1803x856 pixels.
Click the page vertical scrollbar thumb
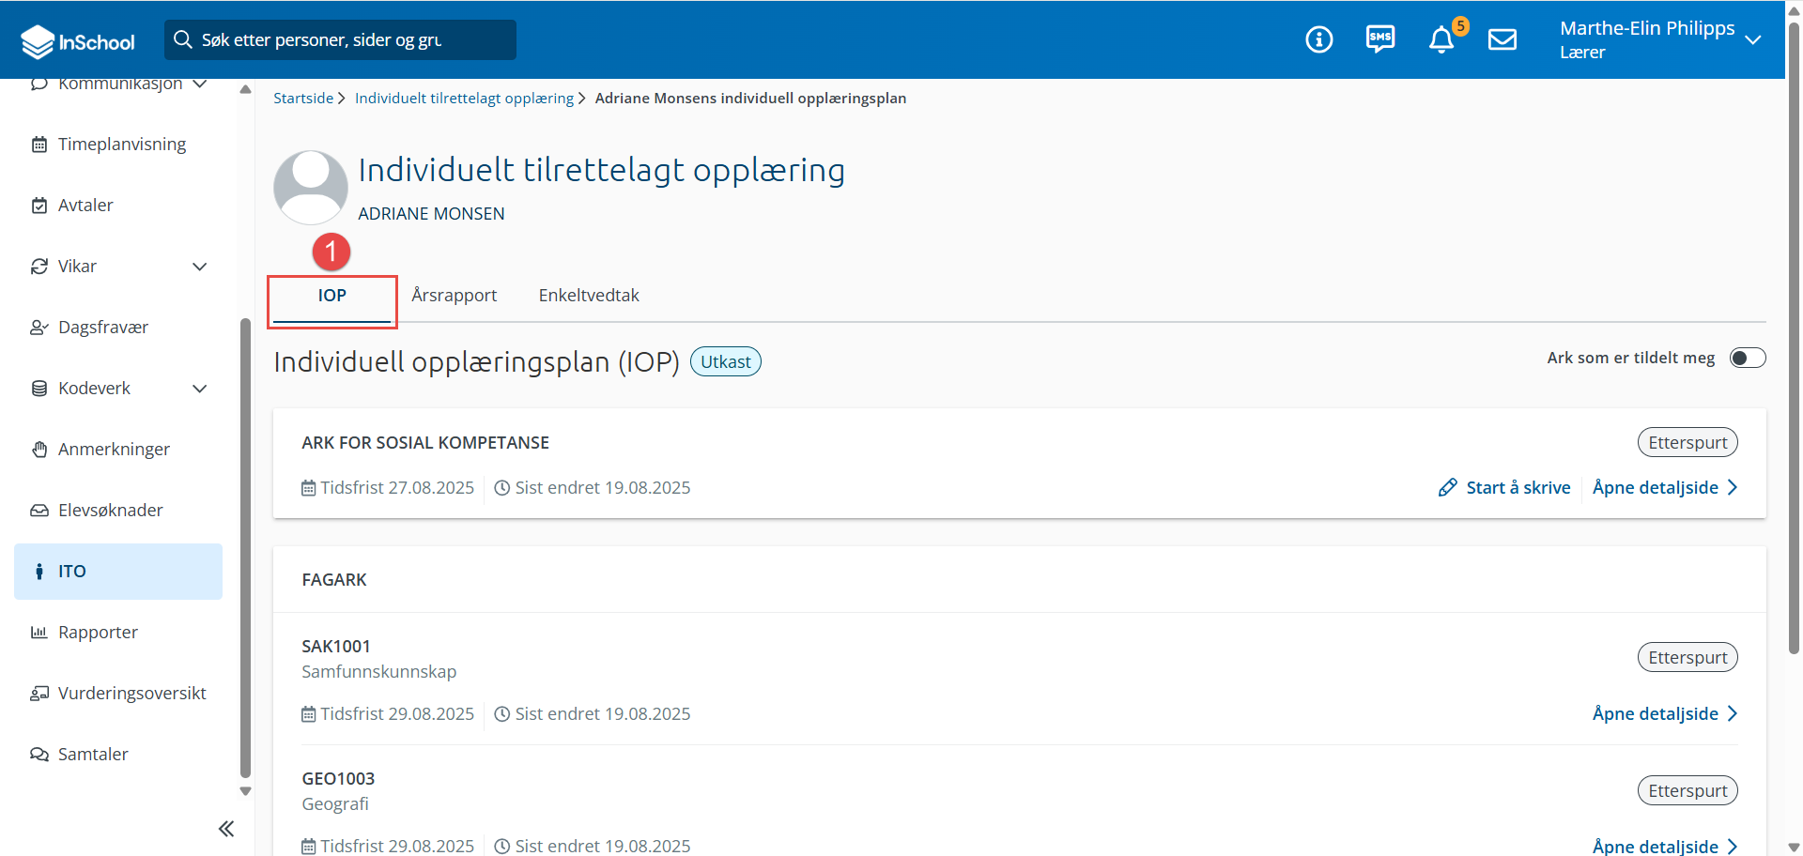pyautogui.click(x=1794, y=338)
